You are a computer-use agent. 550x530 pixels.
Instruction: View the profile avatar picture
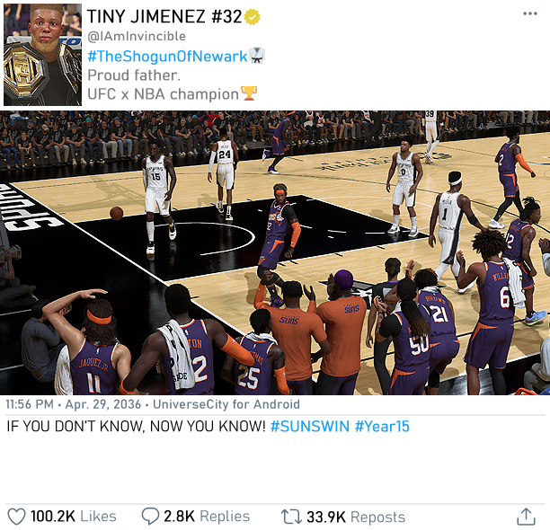pyautogui.click(x=43, y=55)
